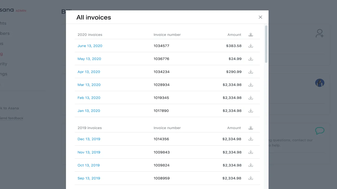Download all 2020 invoices from the header
The width and height of the screenshot is (337, 189).
250,34
